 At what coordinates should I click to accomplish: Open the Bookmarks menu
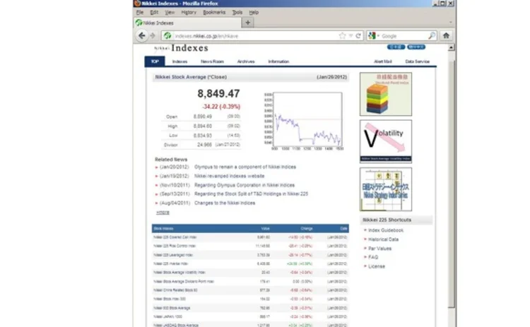point(214,12)
